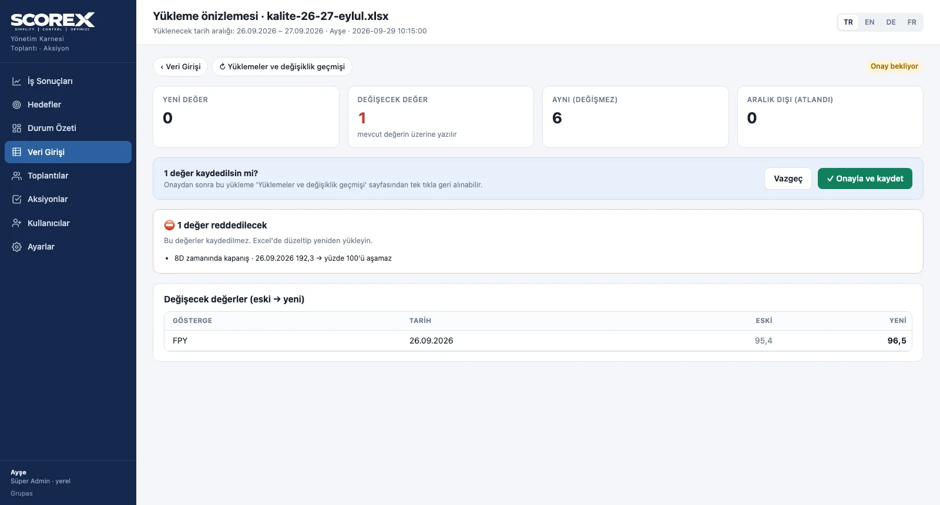Go back to Veri Girişi

click(180, 66)
